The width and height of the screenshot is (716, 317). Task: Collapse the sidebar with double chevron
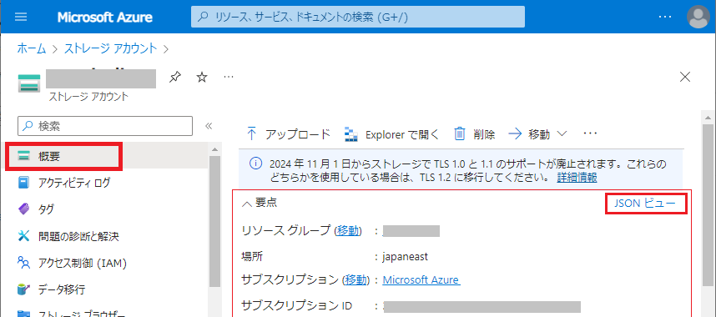209,126
